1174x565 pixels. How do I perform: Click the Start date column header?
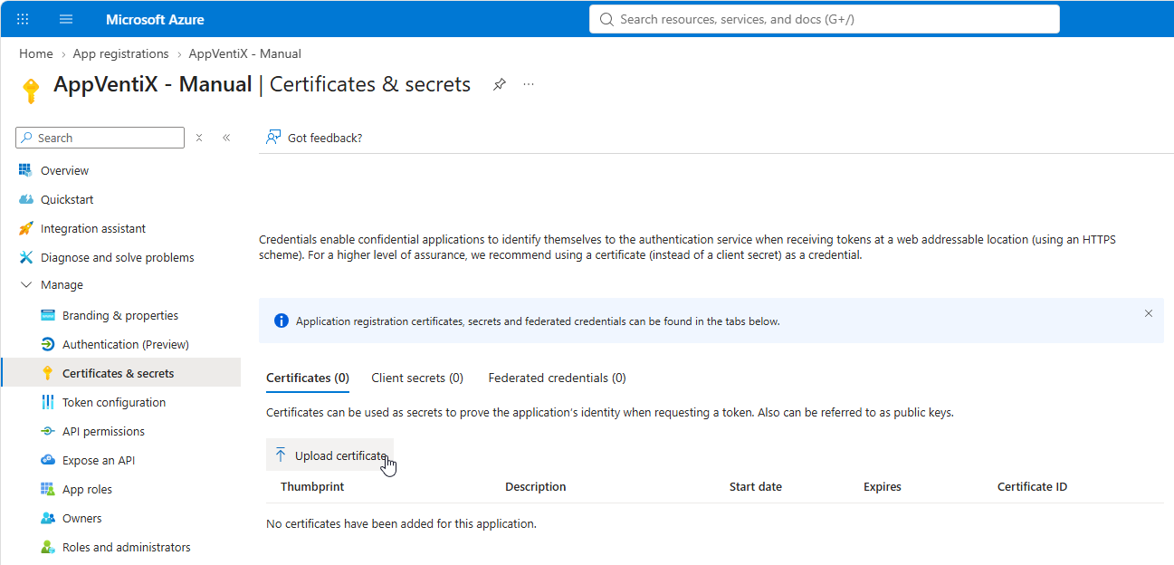click(x=756, y=486)
